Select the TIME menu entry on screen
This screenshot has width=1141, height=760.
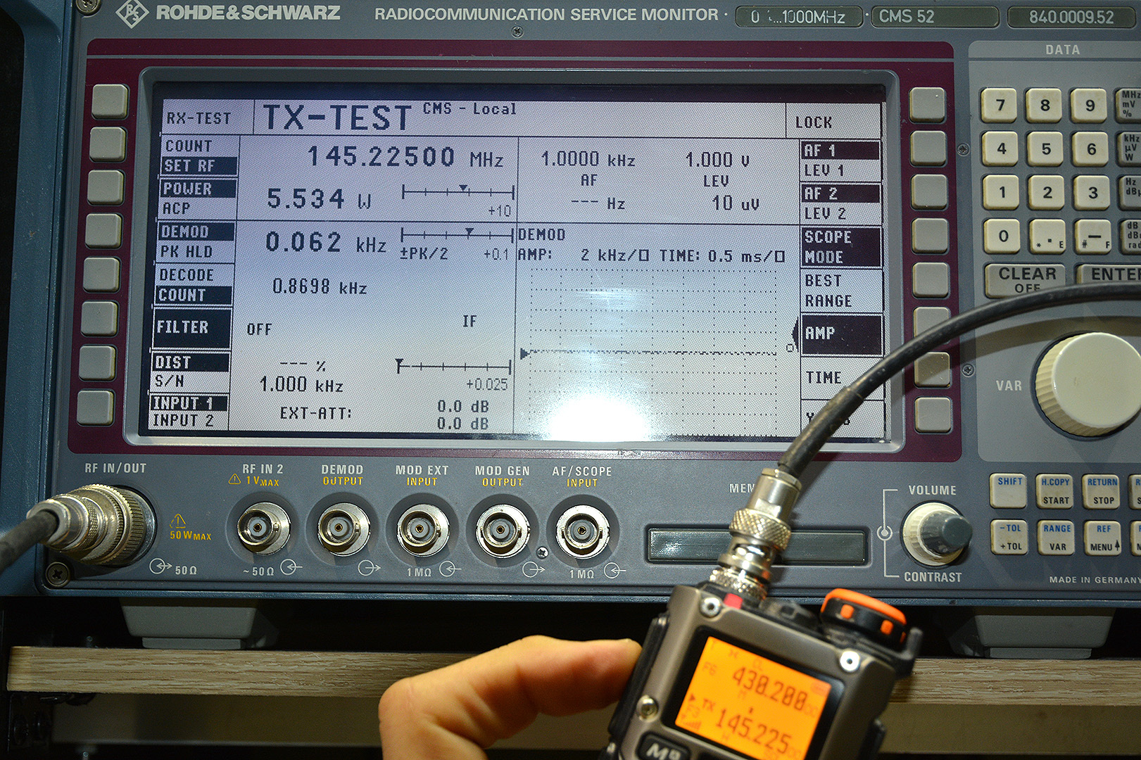click(824, 378)
